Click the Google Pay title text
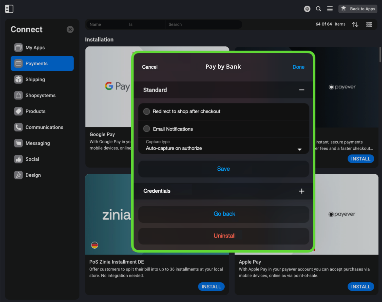Screen dimensions: 382x302 tap(102, 134)
